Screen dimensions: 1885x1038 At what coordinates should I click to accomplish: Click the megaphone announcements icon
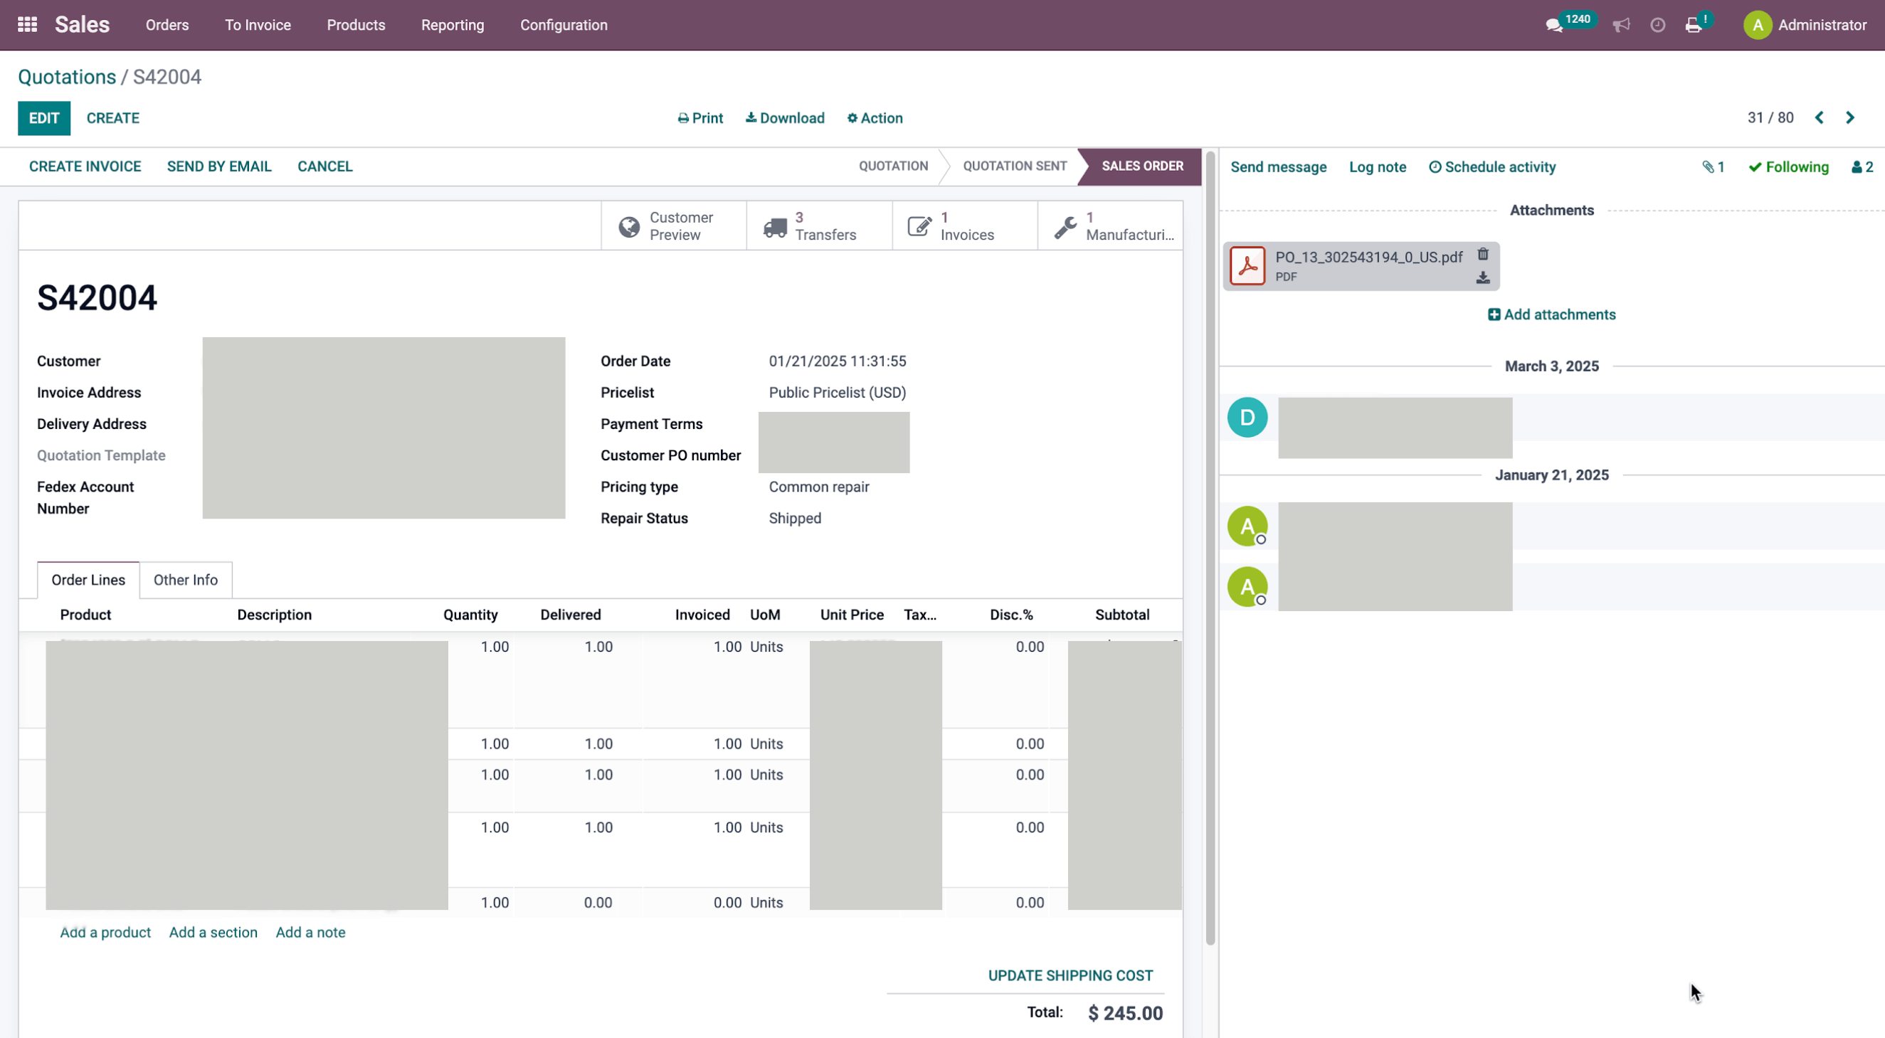click(1622, 26)
